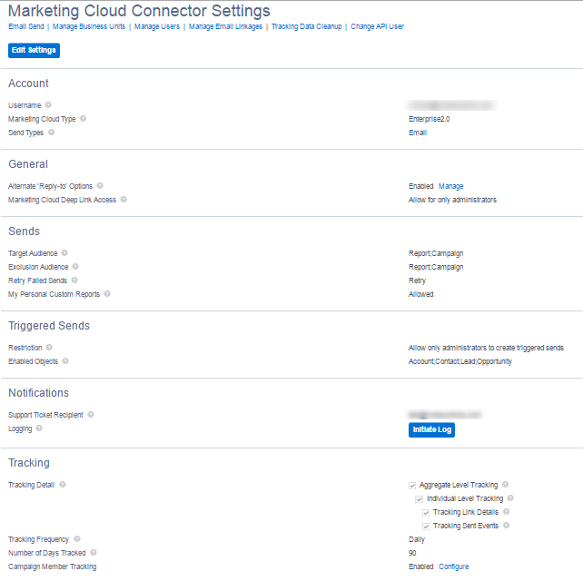Click help icon next to Retry Failed Sends
The height and width of the screenshot is (581, 583).
[74, 281]
